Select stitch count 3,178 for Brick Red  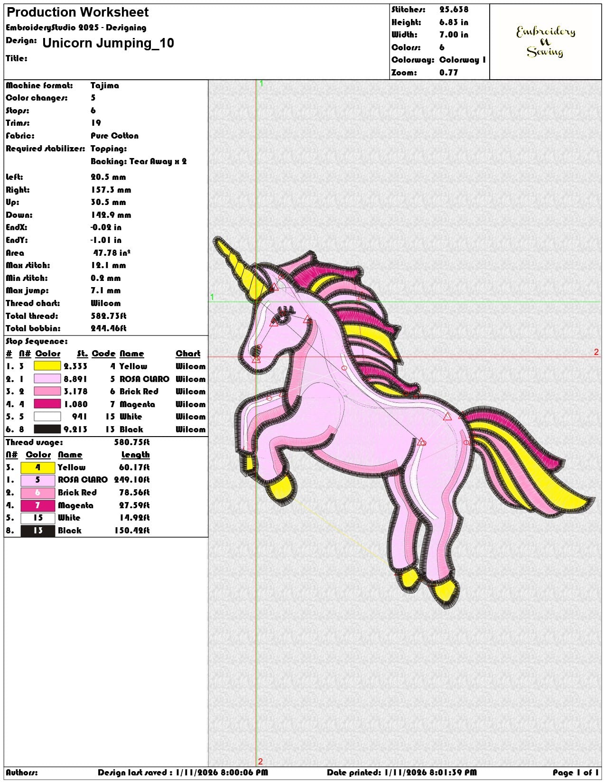click(75, 391)
